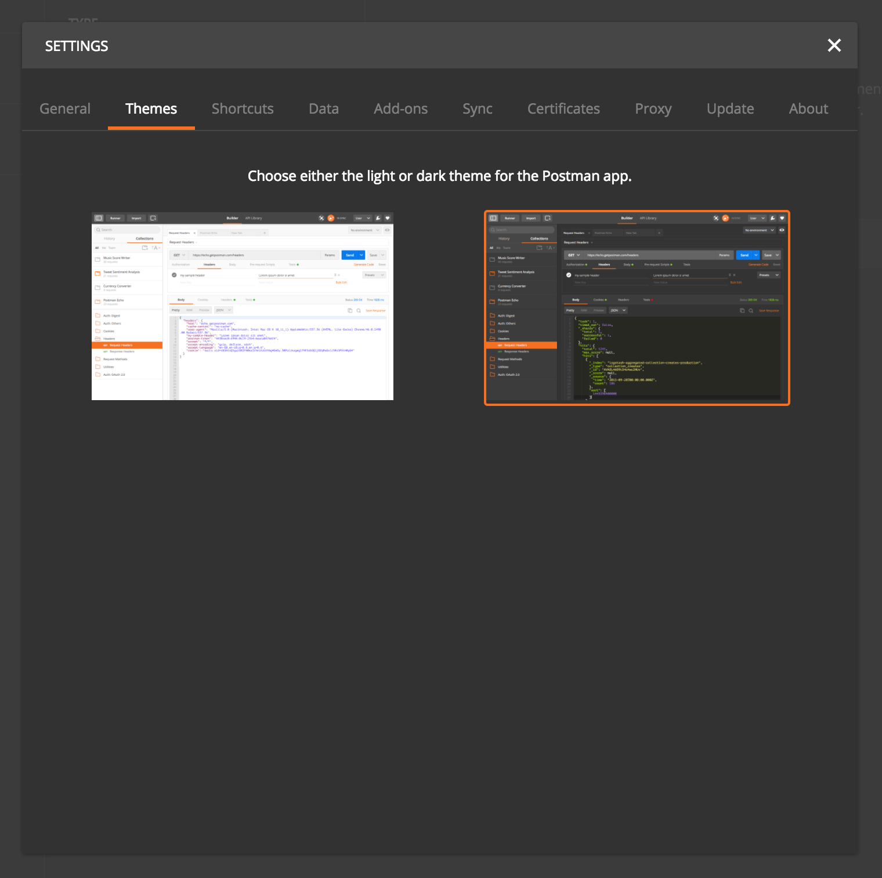Click the Generate Code link in dark preview
This screenshot has height=878, width=882.
(x=758, y=264)
